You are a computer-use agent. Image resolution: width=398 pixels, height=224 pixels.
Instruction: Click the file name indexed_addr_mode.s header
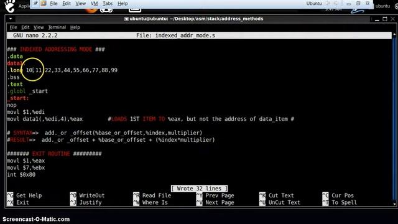pos(175,35)
